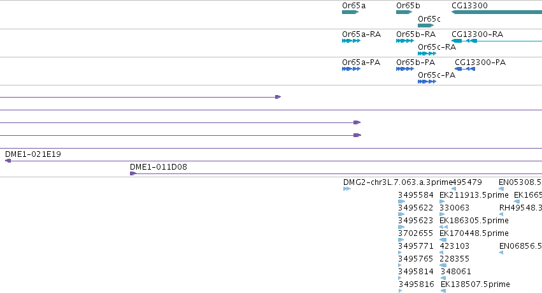Click the Or65b gene name label

(408, 6)
